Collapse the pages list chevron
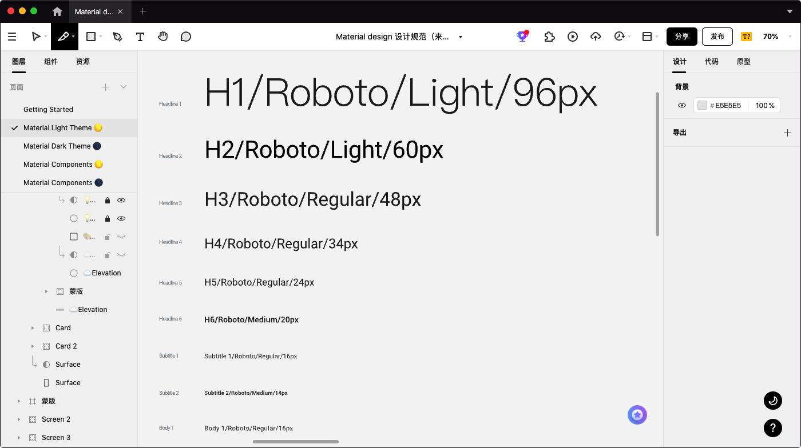Screen dimensions: 801x448 click(124, 87)
